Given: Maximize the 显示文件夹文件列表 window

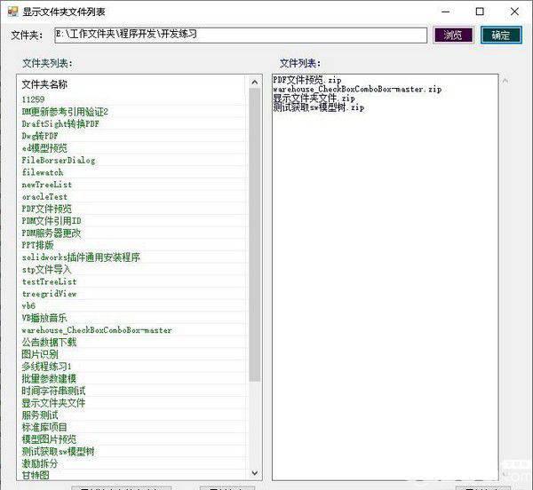Looking at the screenshot, I should click(480, 12).
